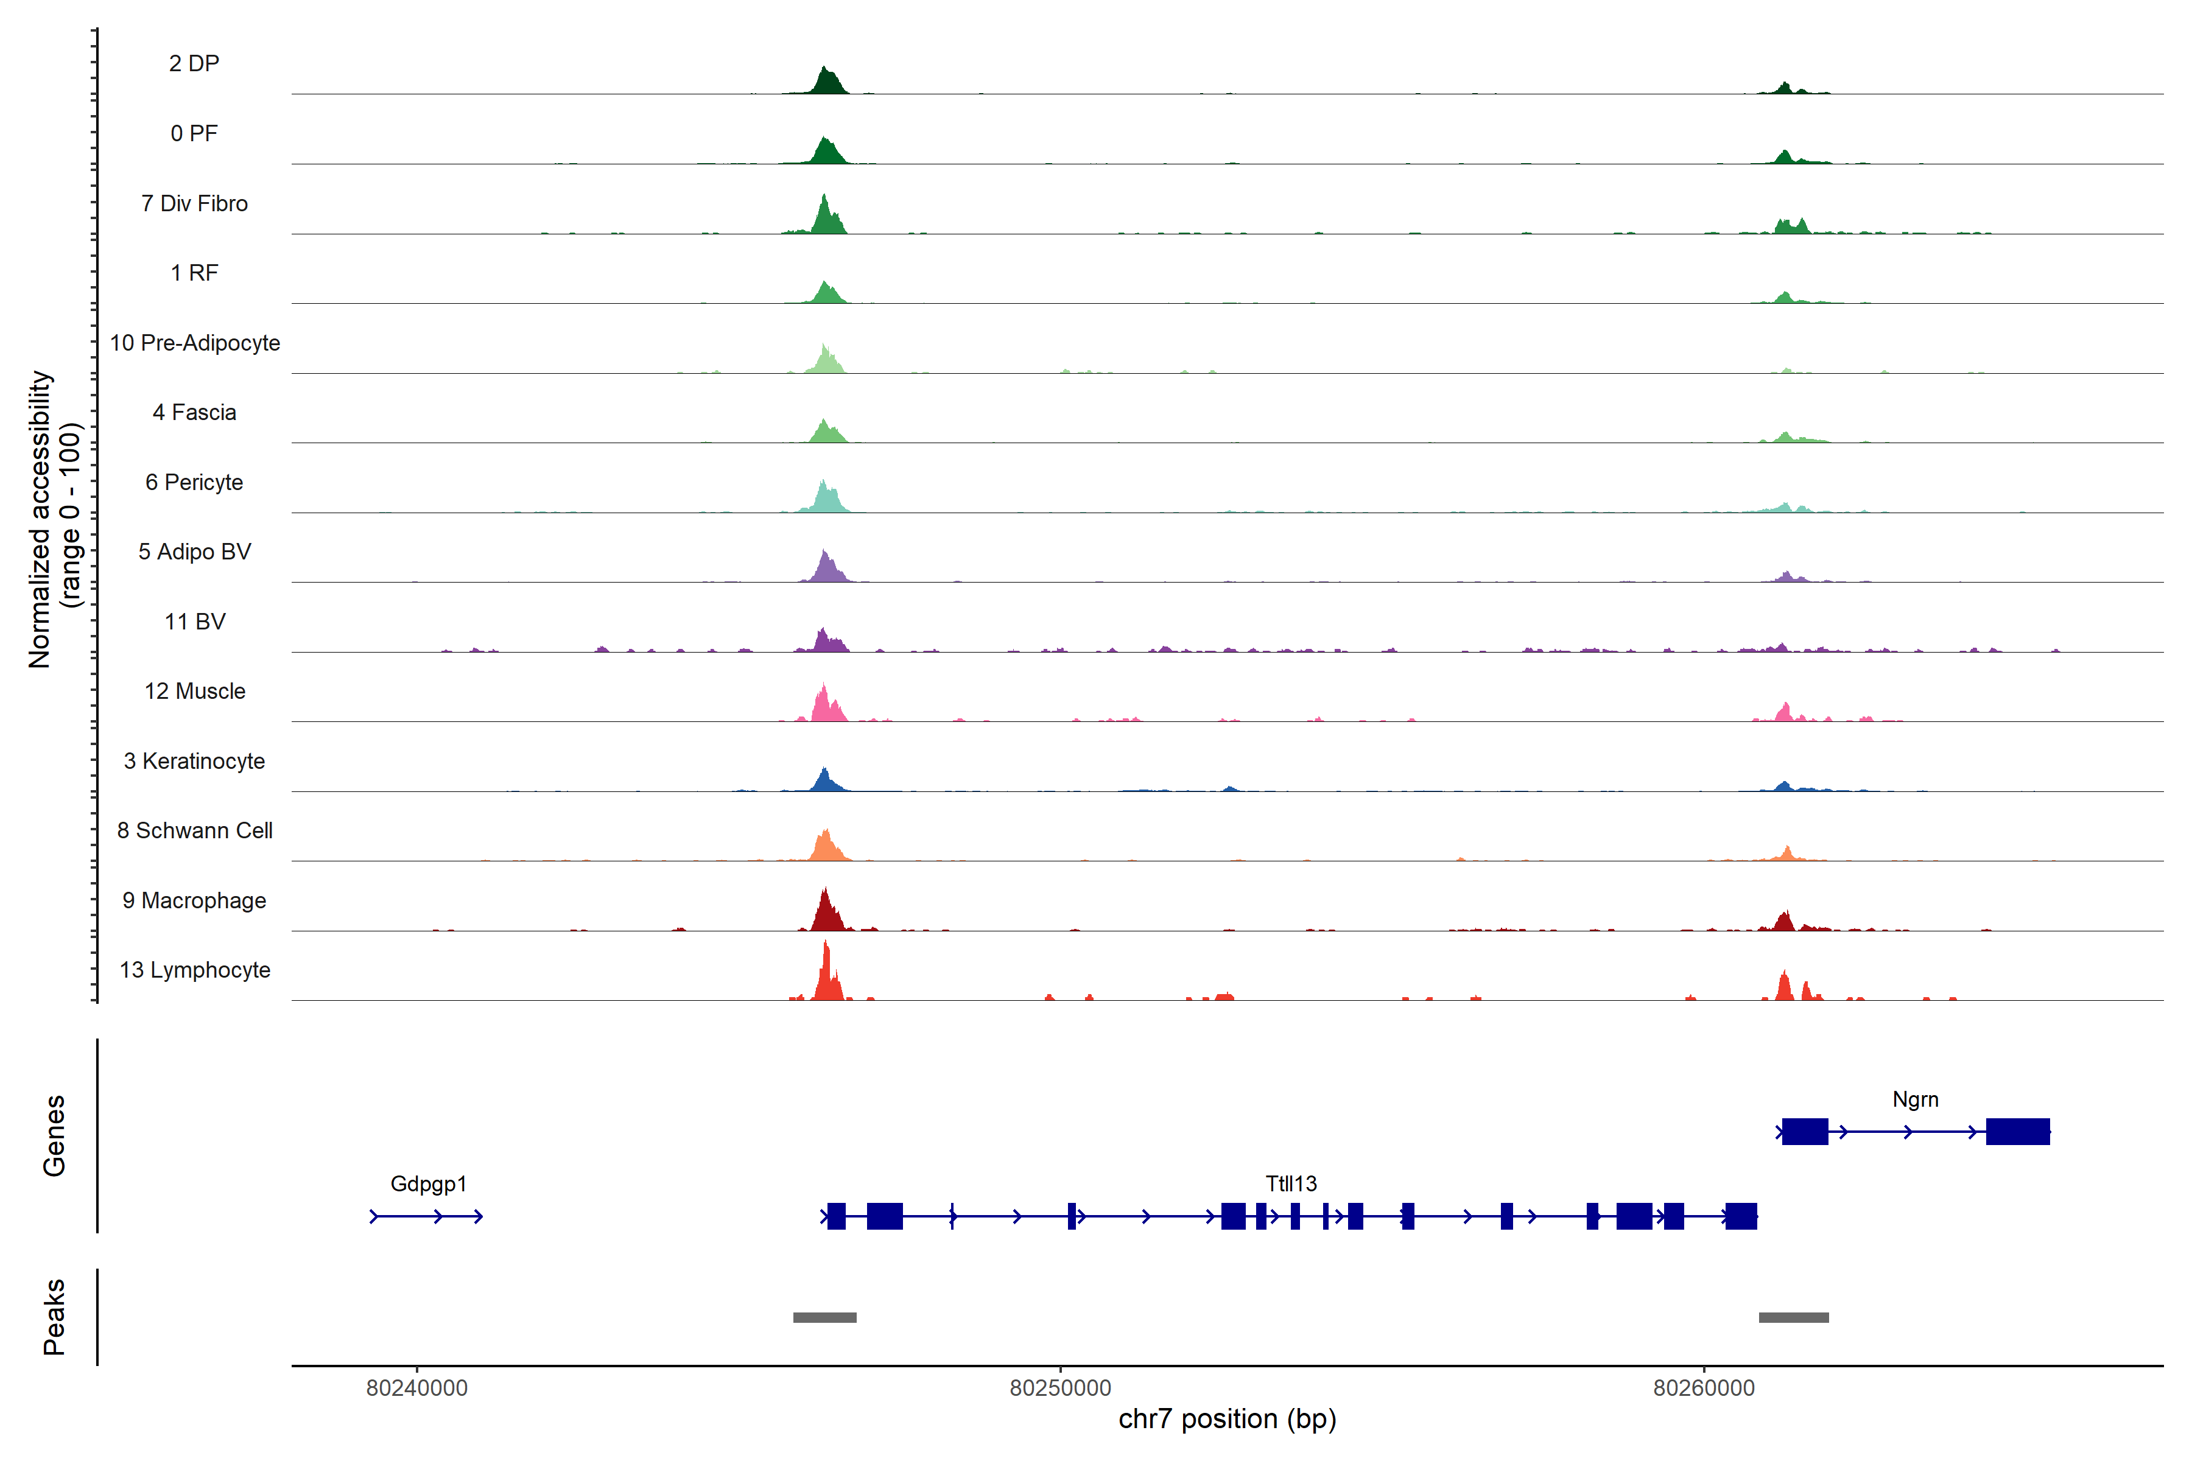This screenshot has width=2192, height=1461.
Task: Click the dark green 2 DP peak
Action: click(826, 82)
